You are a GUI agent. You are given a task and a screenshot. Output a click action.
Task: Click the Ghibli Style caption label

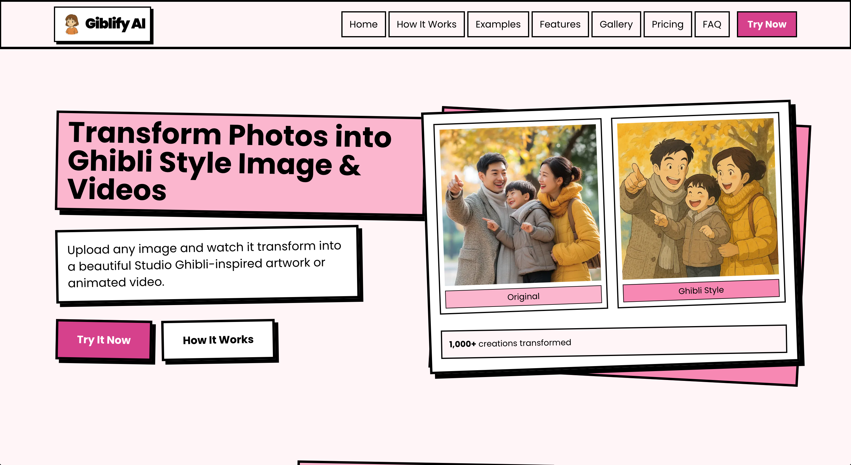point(701,290)
